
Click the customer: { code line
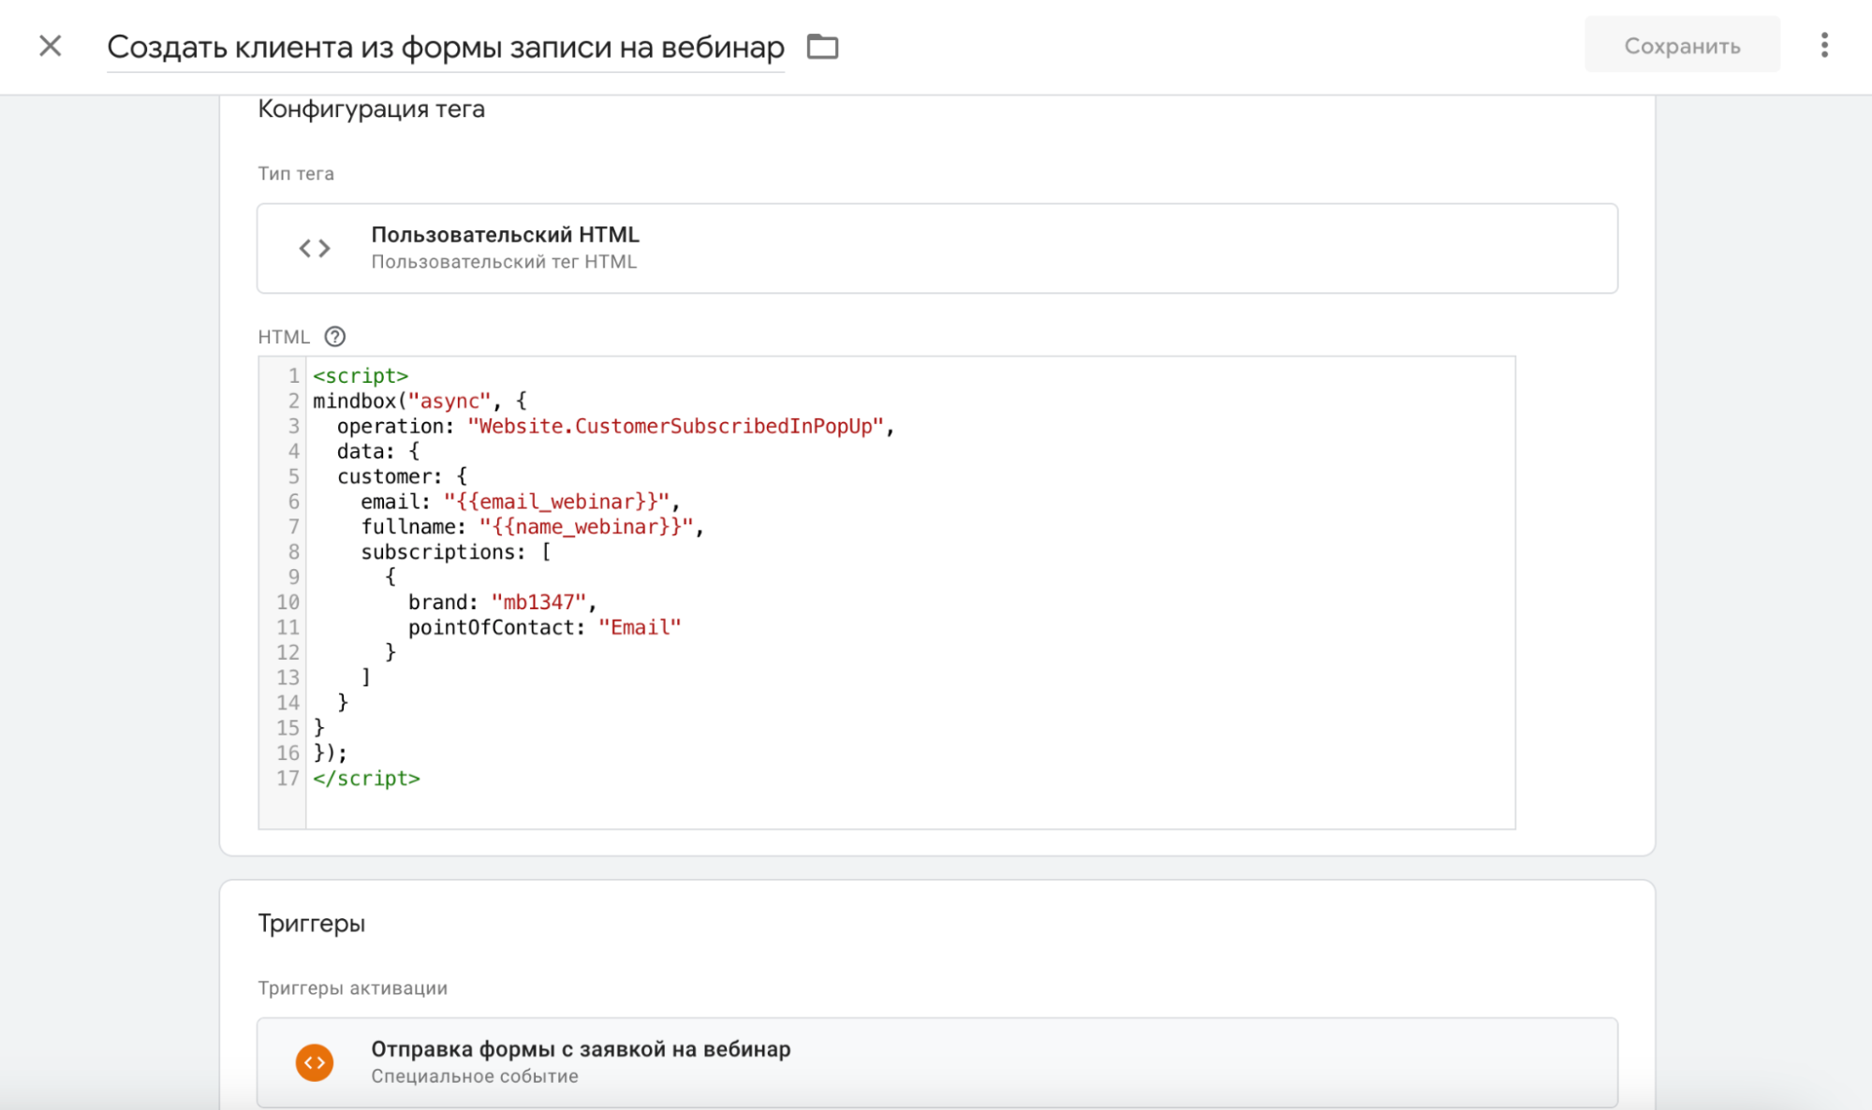click(x=402, y=477)
